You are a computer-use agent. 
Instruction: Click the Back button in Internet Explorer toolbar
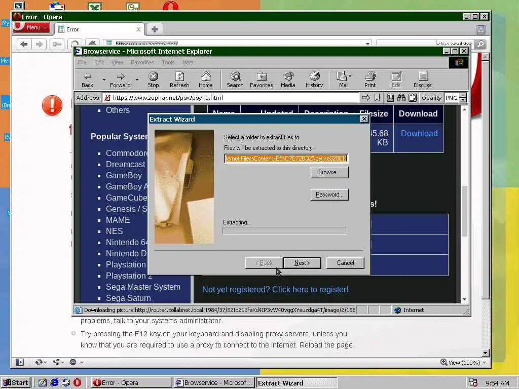(x=87, y=80)
